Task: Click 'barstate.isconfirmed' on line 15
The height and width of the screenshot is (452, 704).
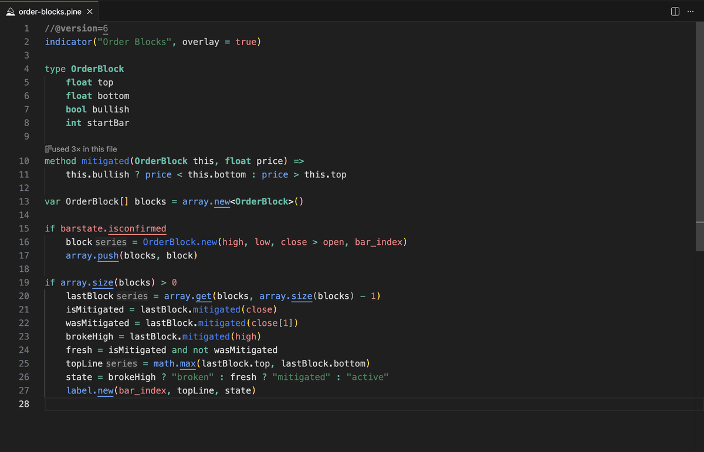Action: pos(113,228)
